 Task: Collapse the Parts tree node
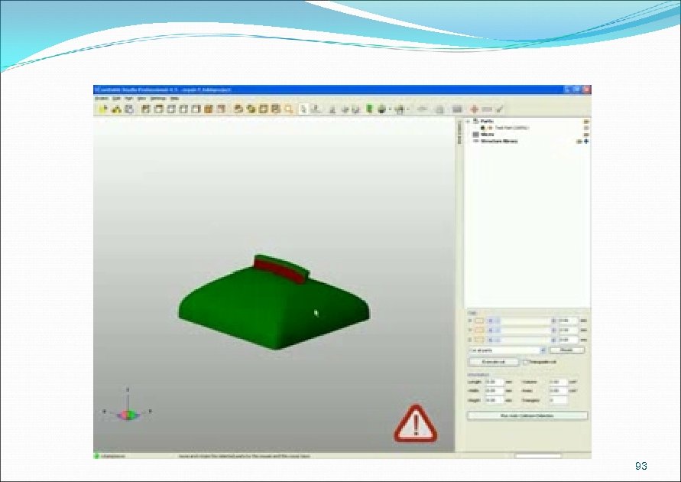pyautogui.click(x=469, y=122)
